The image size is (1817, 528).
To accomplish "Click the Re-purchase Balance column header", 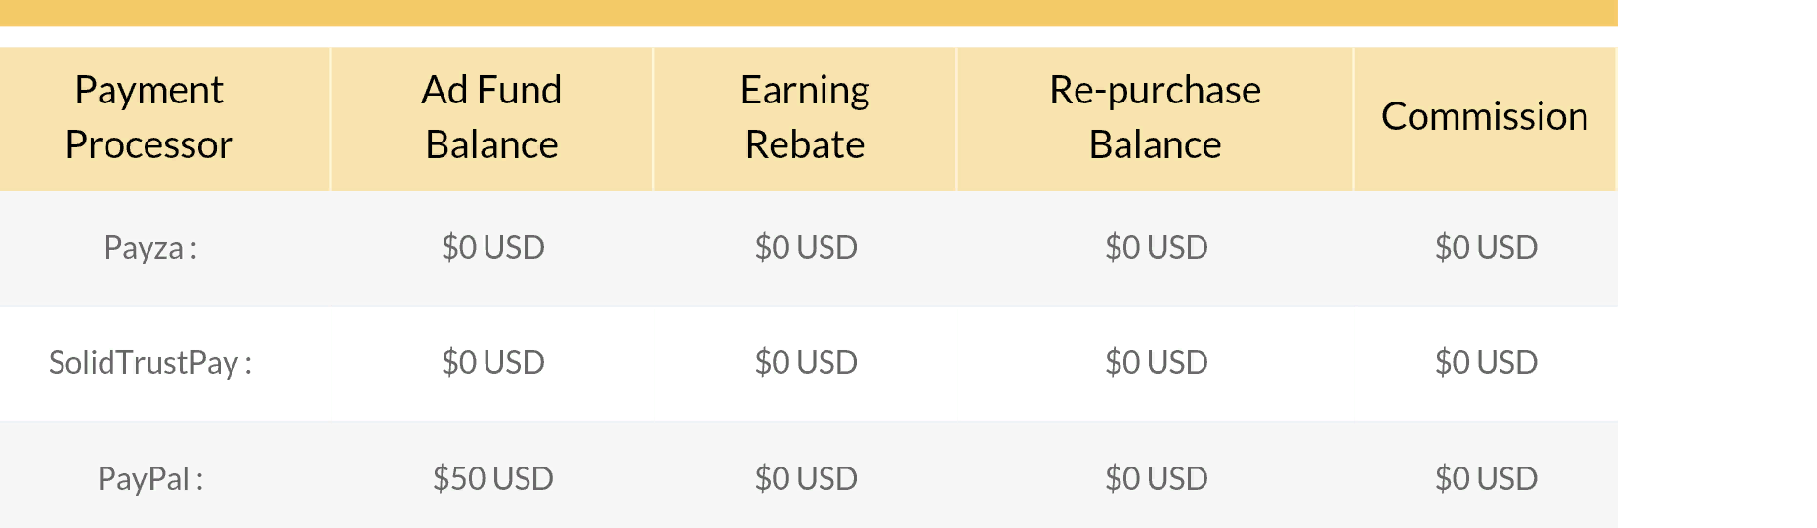I will [x=1155, y=117].
